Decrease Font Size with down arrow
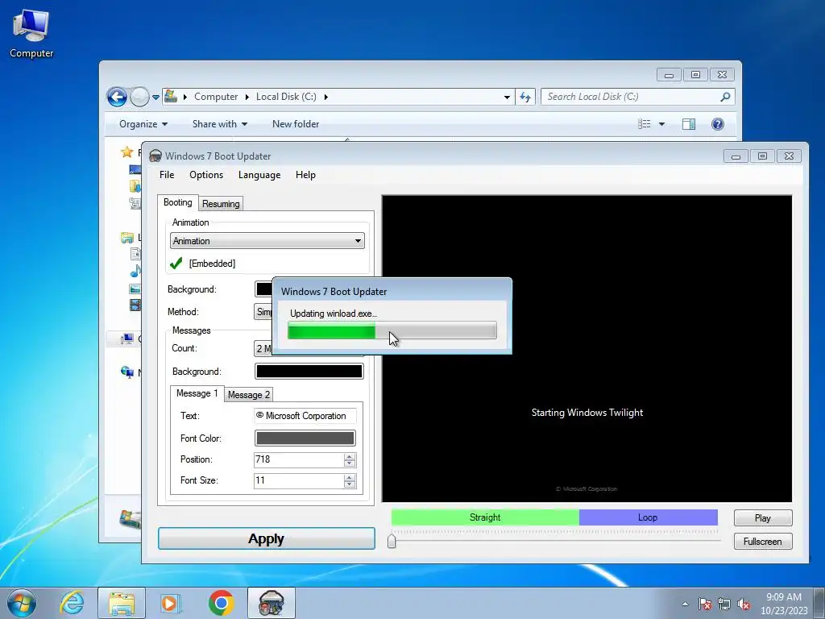 coord(350,484)
